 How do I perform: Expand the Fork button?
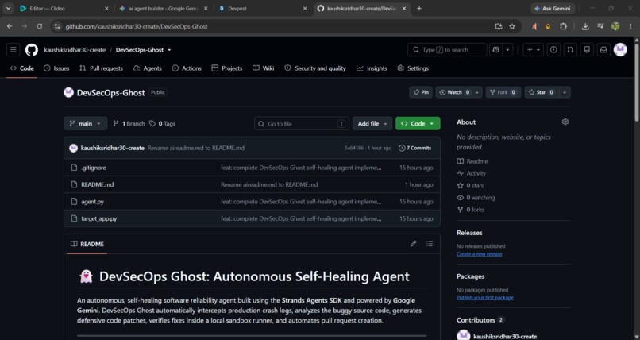pyautogui.click(x=503, y=92)
